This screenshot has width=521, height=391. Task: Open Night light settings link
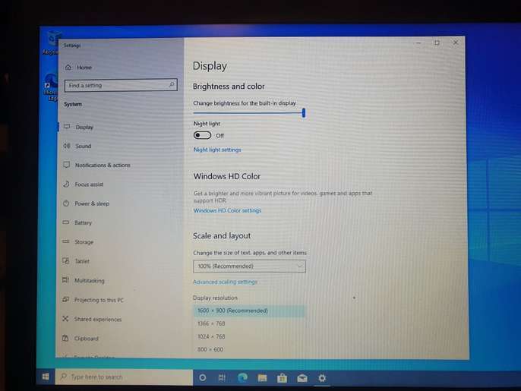click(x=217, y=150)
